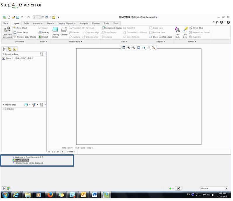Image resolution: width=233 pixels, height=201 pixels.
Task: Open Microsoft Word from taskbar
Action: 95,195
